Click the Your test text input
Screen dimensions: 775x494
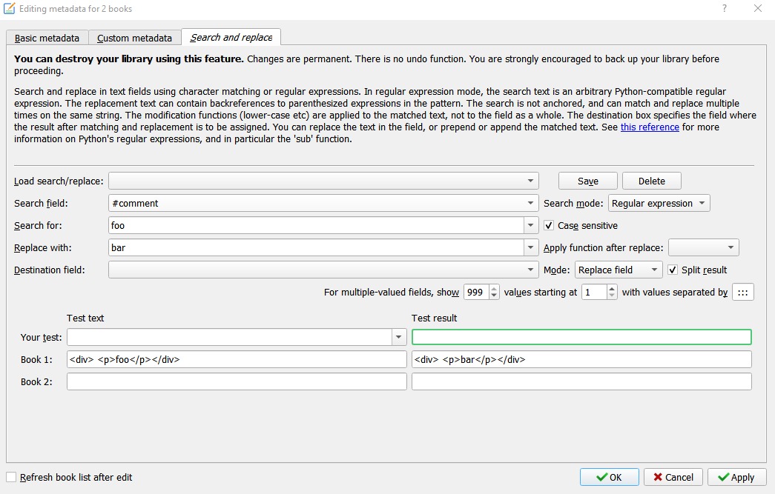pyautogui.click(x=230, y=337)
